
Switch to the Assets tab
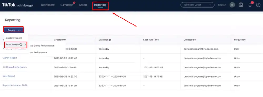(83, 5)
